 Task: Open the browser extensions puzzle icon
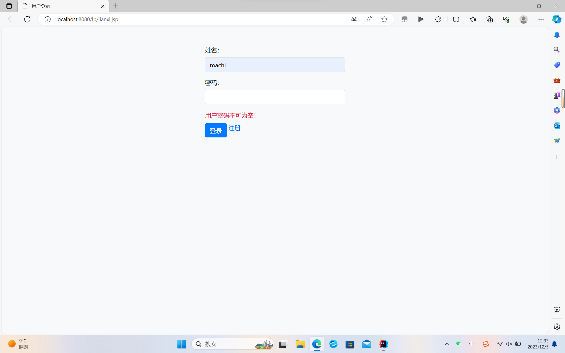(438, 19)
